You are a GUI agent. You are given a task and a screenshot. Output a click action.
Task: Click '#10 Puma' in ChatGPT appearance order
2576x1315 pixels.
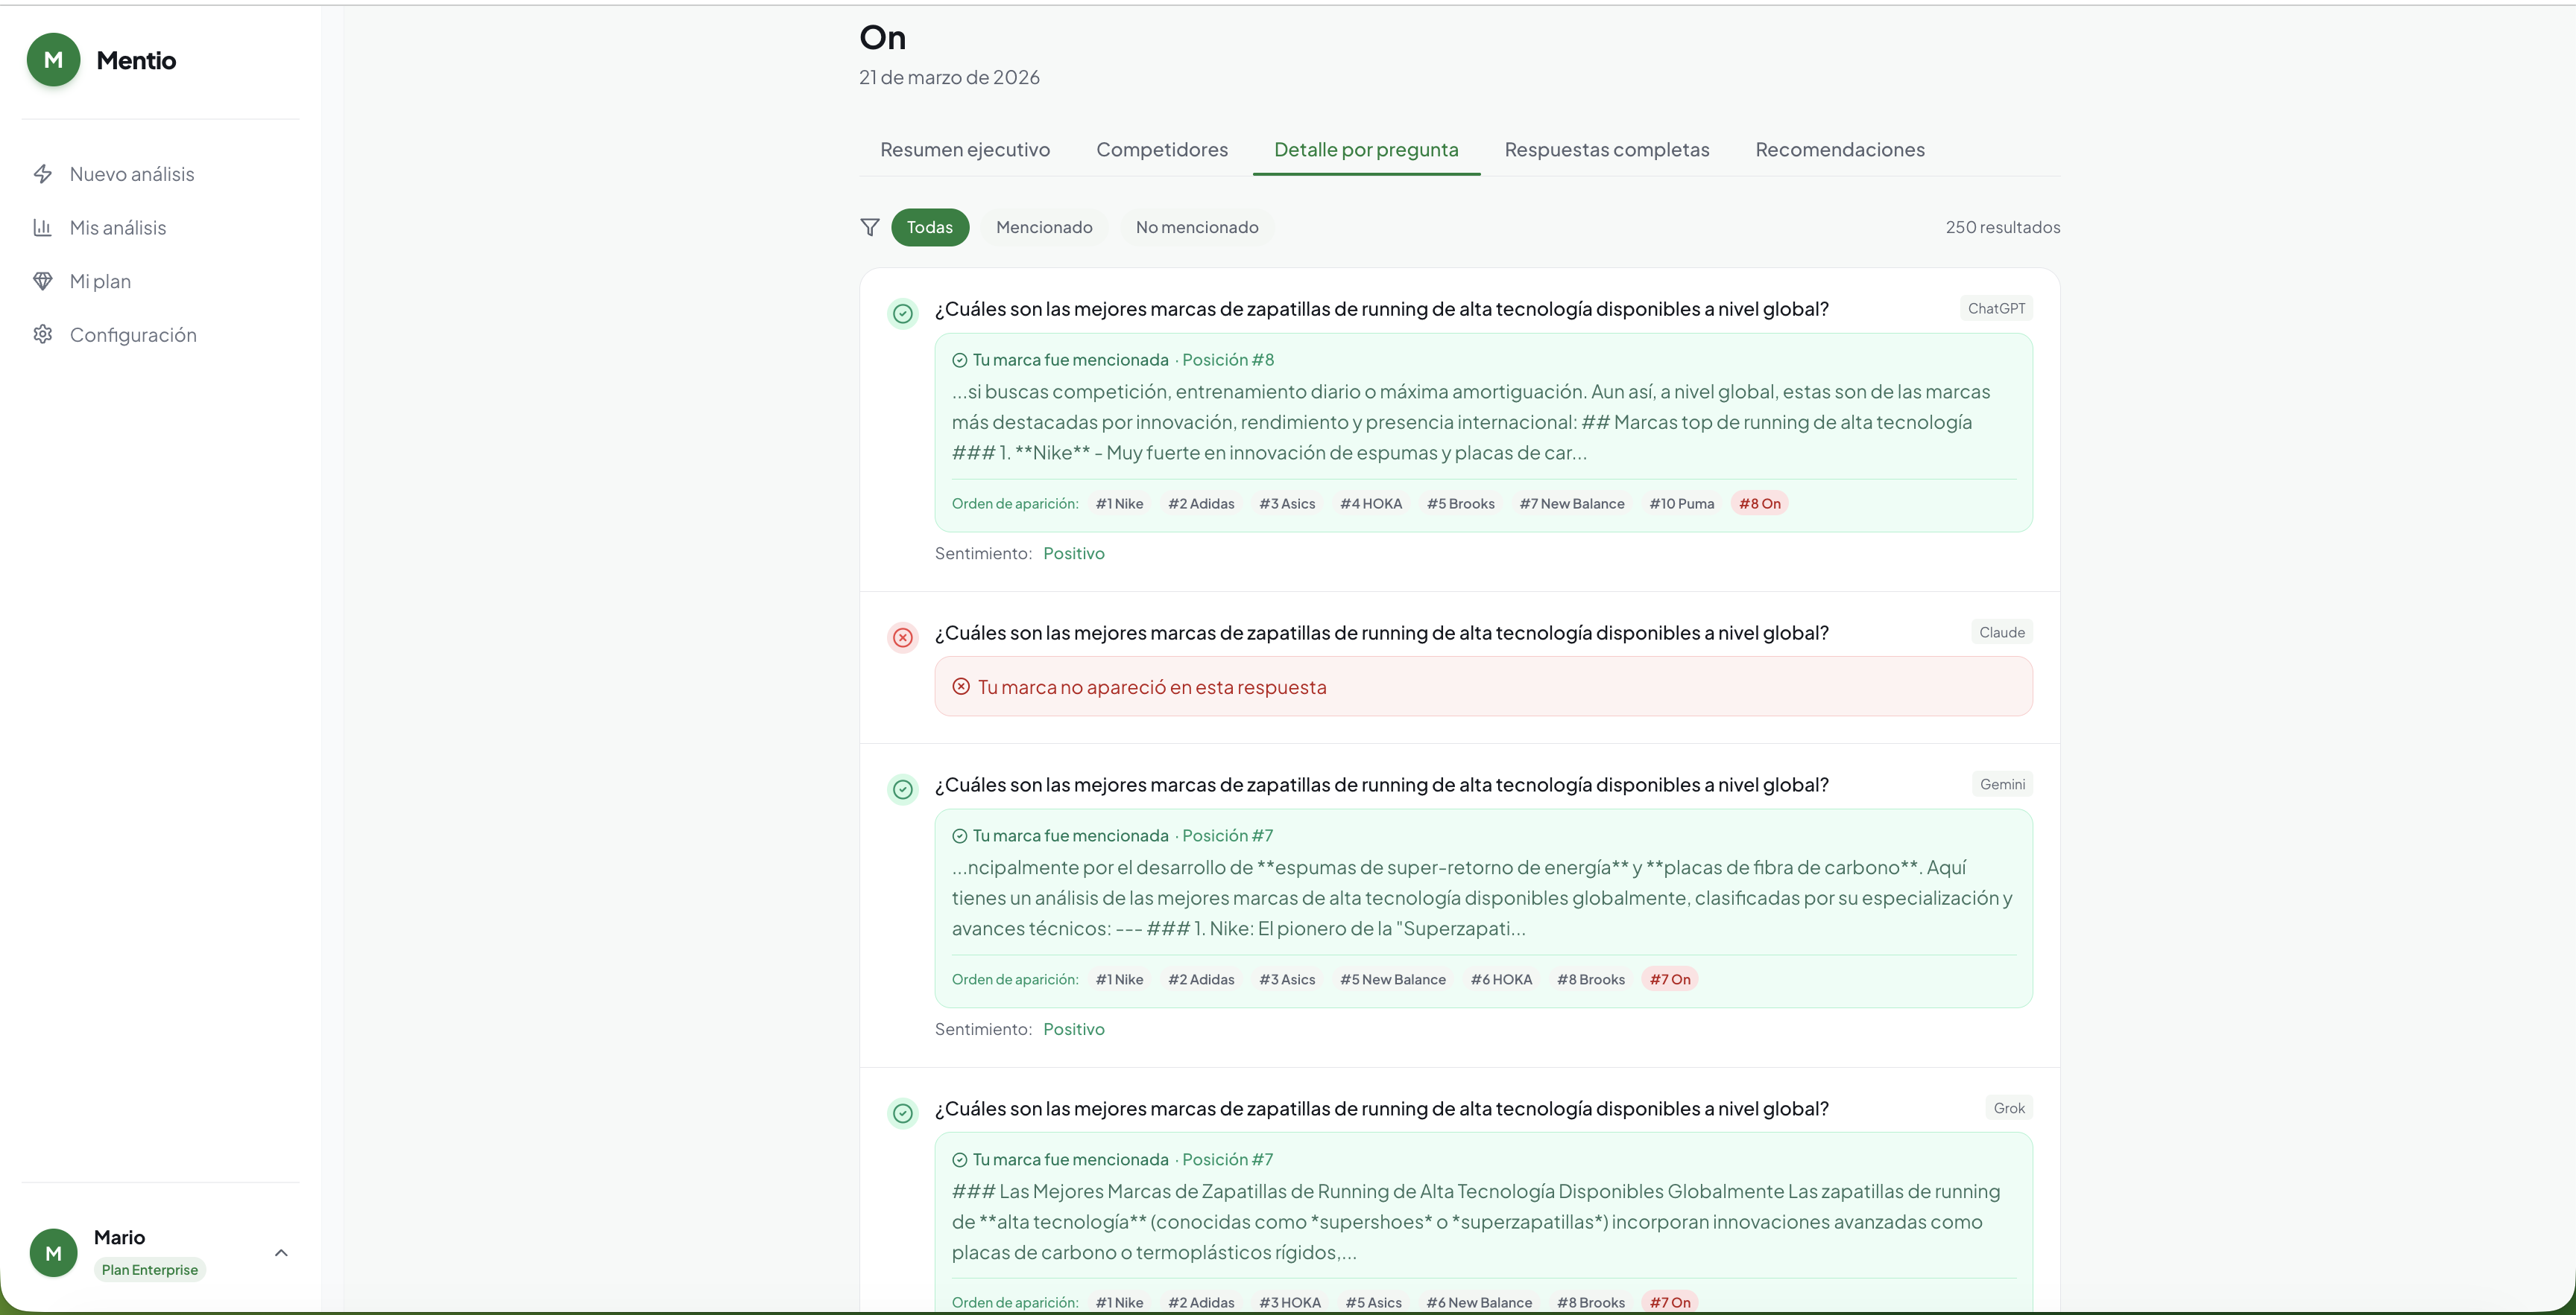tap(1681, 503)
